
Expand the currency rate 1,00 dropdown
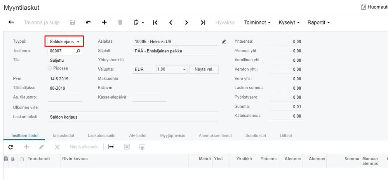(184, 70)
